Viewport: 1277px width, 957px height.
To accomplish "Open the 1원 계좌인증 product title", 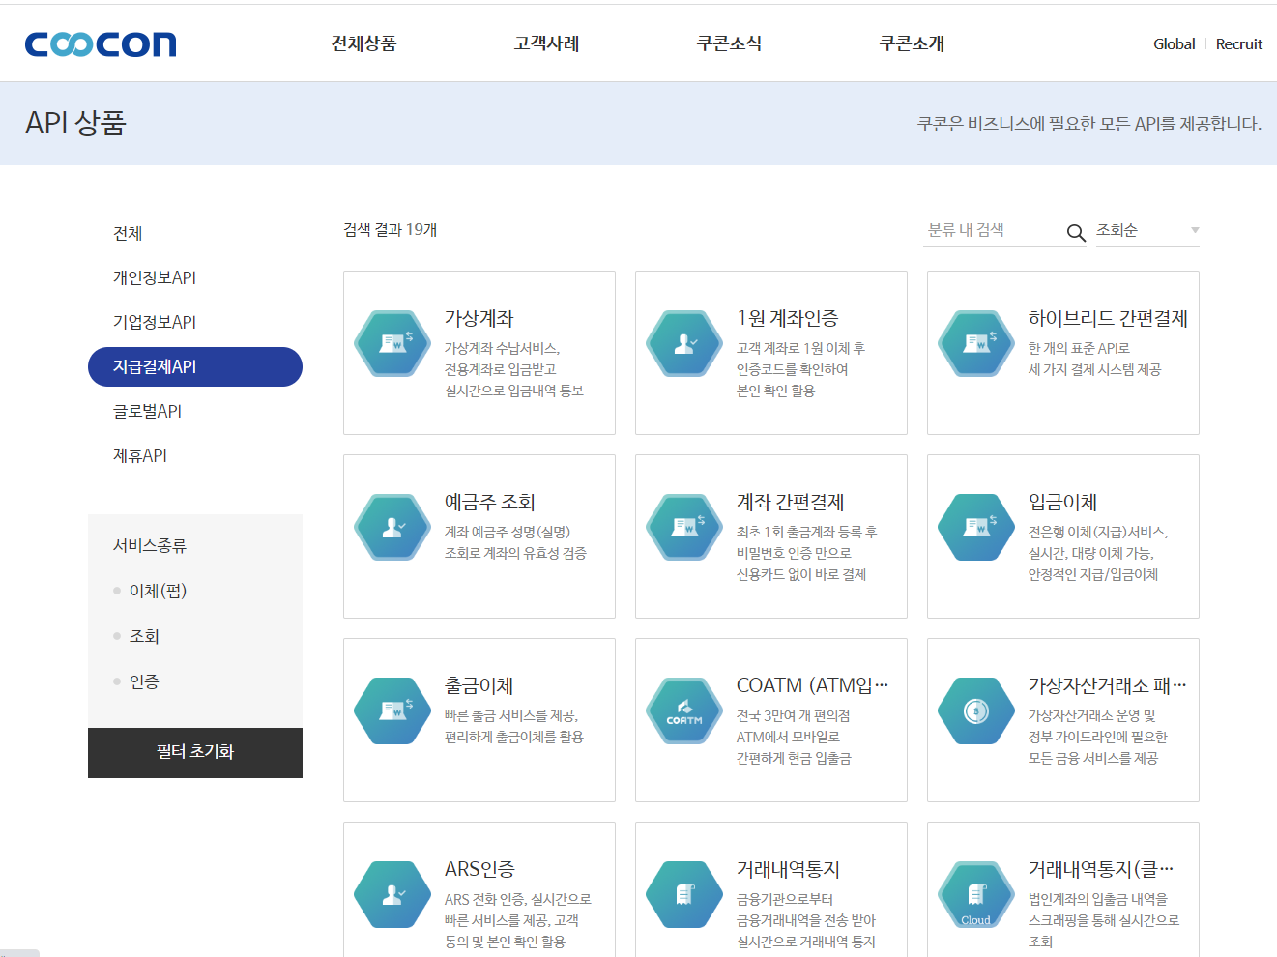I will (x=787, y=318).
